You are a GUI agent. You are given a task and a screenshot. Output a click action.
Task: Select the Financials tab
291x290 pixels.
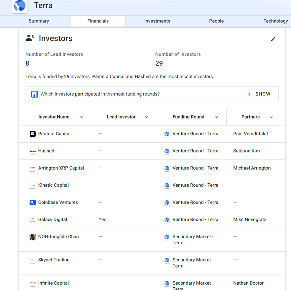tap(98, 21)
